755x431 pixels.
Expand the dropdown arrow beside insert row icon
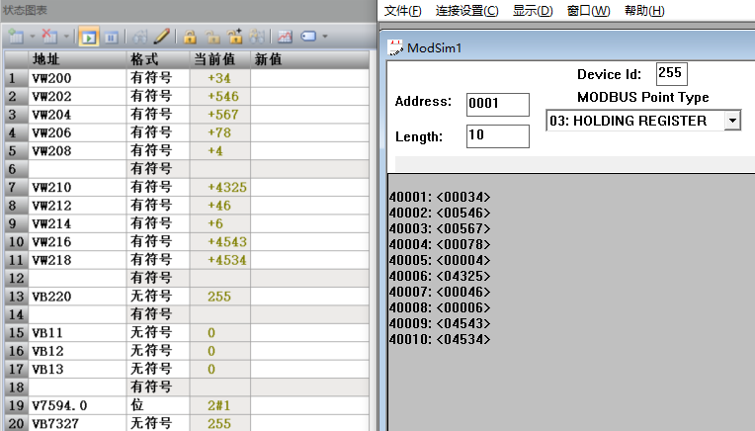point(31,37)
